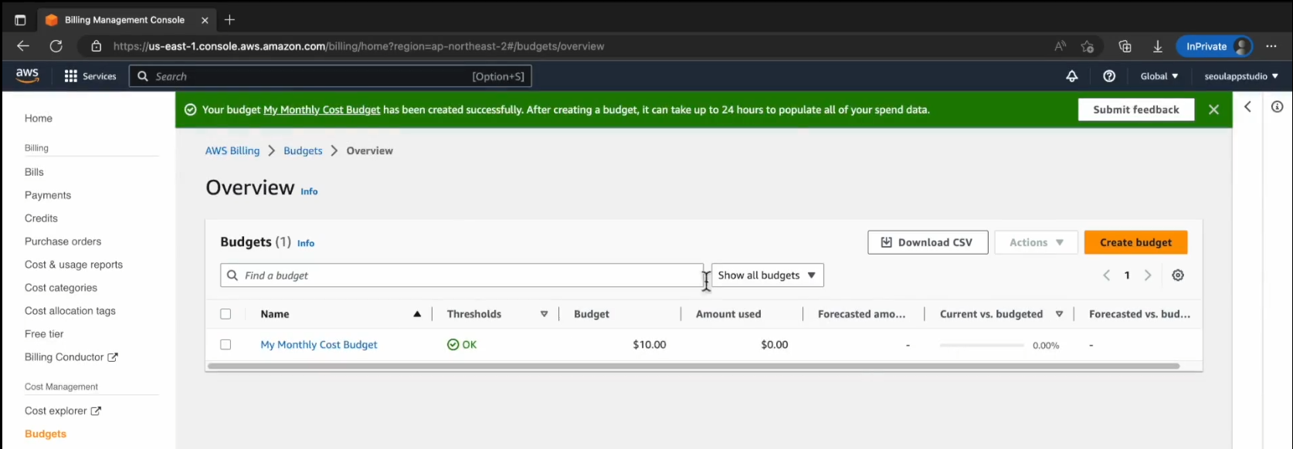Viewport: 1293px width, 449px height.
Task: Open Info link next to Budgets
Action: (x=306, y=243)
